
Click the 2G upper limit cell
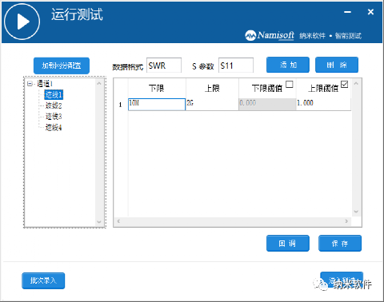coord(212,104)
